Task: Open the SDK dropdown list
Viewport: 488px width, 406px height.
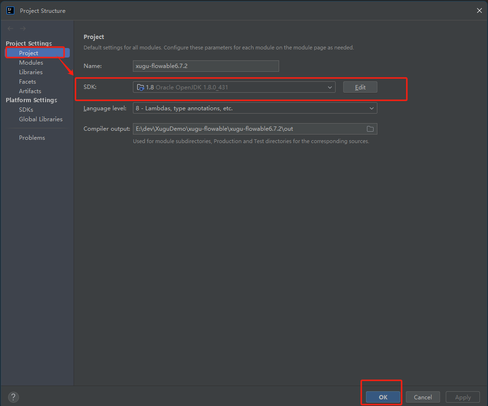Action: [329, 87]
